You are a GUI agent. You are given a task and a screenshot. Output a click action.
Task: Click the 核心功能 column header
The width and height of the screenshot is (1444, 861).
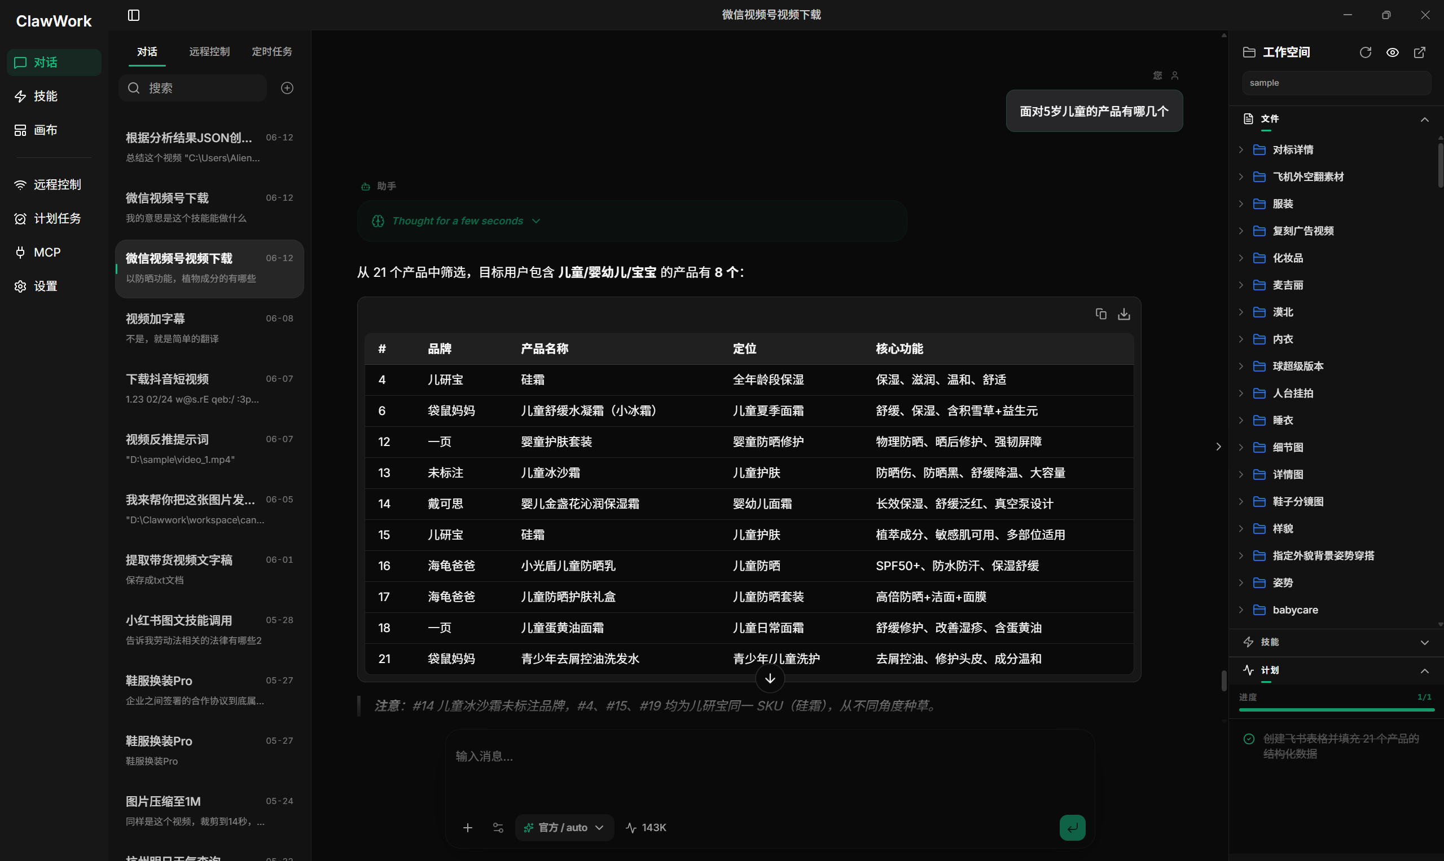pos(899,348)
